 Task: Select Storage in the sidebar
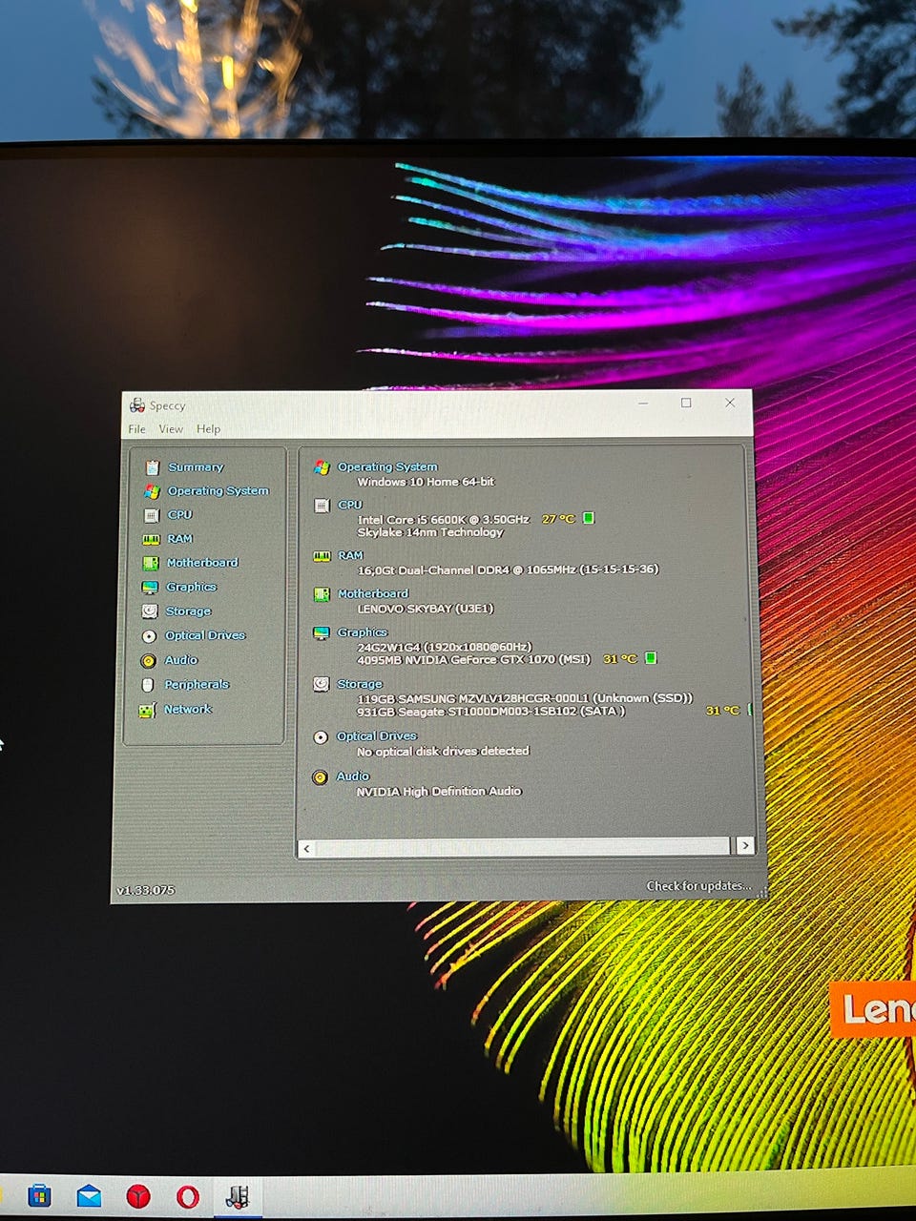pos(188,611)
